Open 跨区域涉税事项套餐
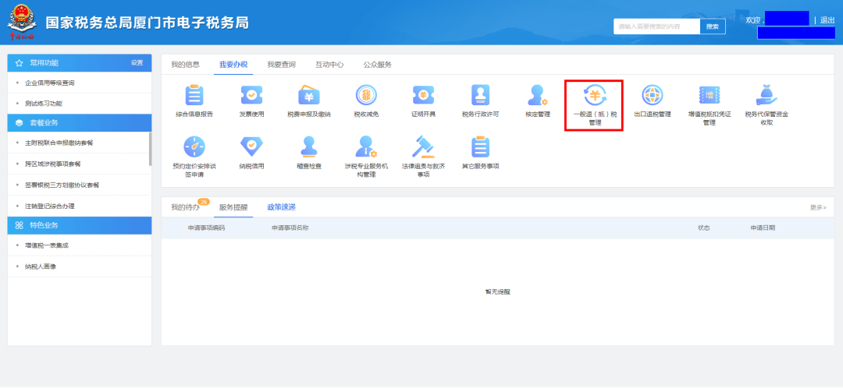Screen dimensions: 843x388 (x=53, y=164)
